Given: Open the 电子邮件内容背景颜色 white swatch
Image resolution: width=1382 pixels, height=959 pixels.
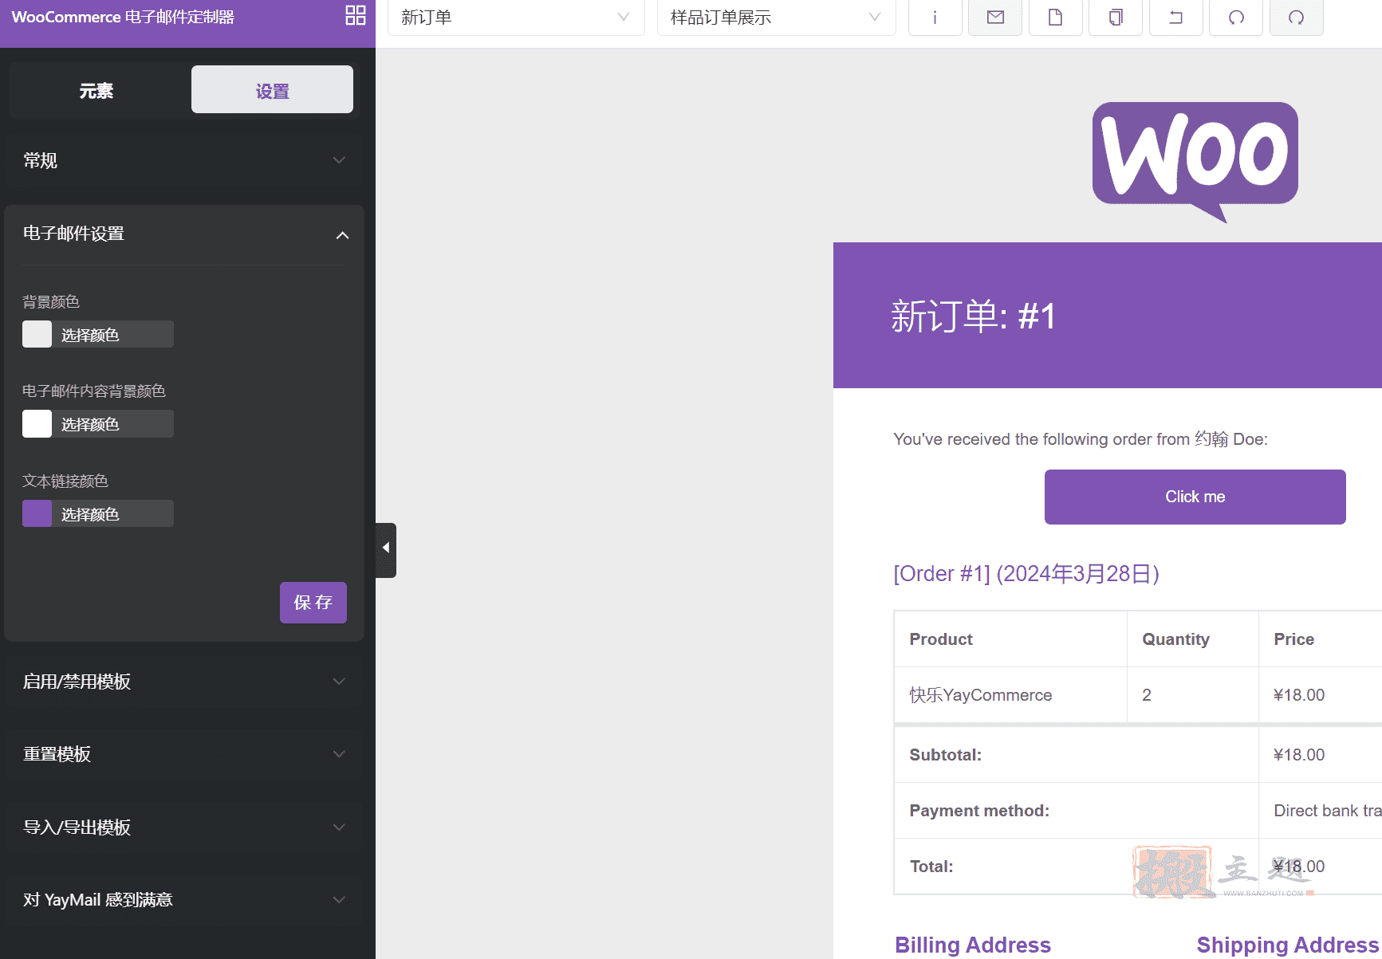Looking at the screenshot, I should [37, 423].
